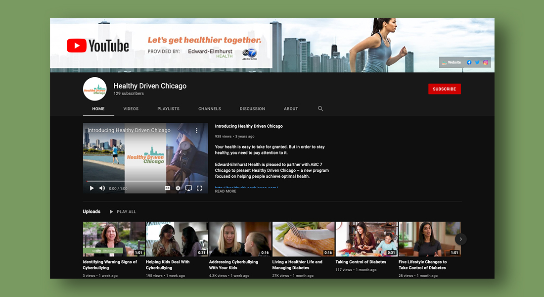Enter fullscreen mode on the video
Image resolution: width=544 pixels, height=297 pixels.
point(199,188)
